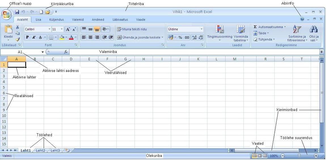
Task: Increase font size with large A
Action: pos(68,29)
